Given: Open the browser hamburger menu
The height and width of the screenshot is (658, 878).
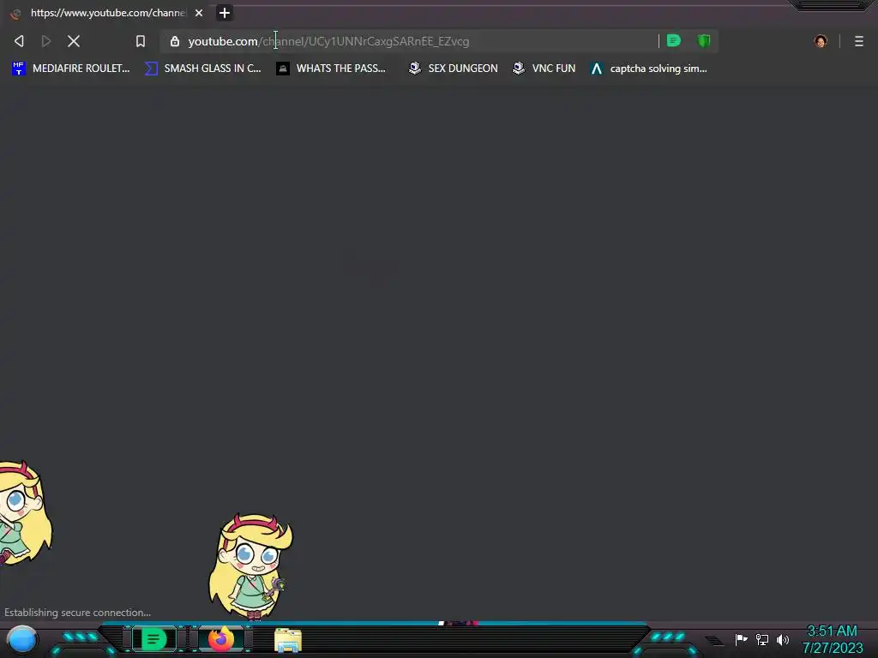Looking at the screenshot, I should tap(859, 41).
